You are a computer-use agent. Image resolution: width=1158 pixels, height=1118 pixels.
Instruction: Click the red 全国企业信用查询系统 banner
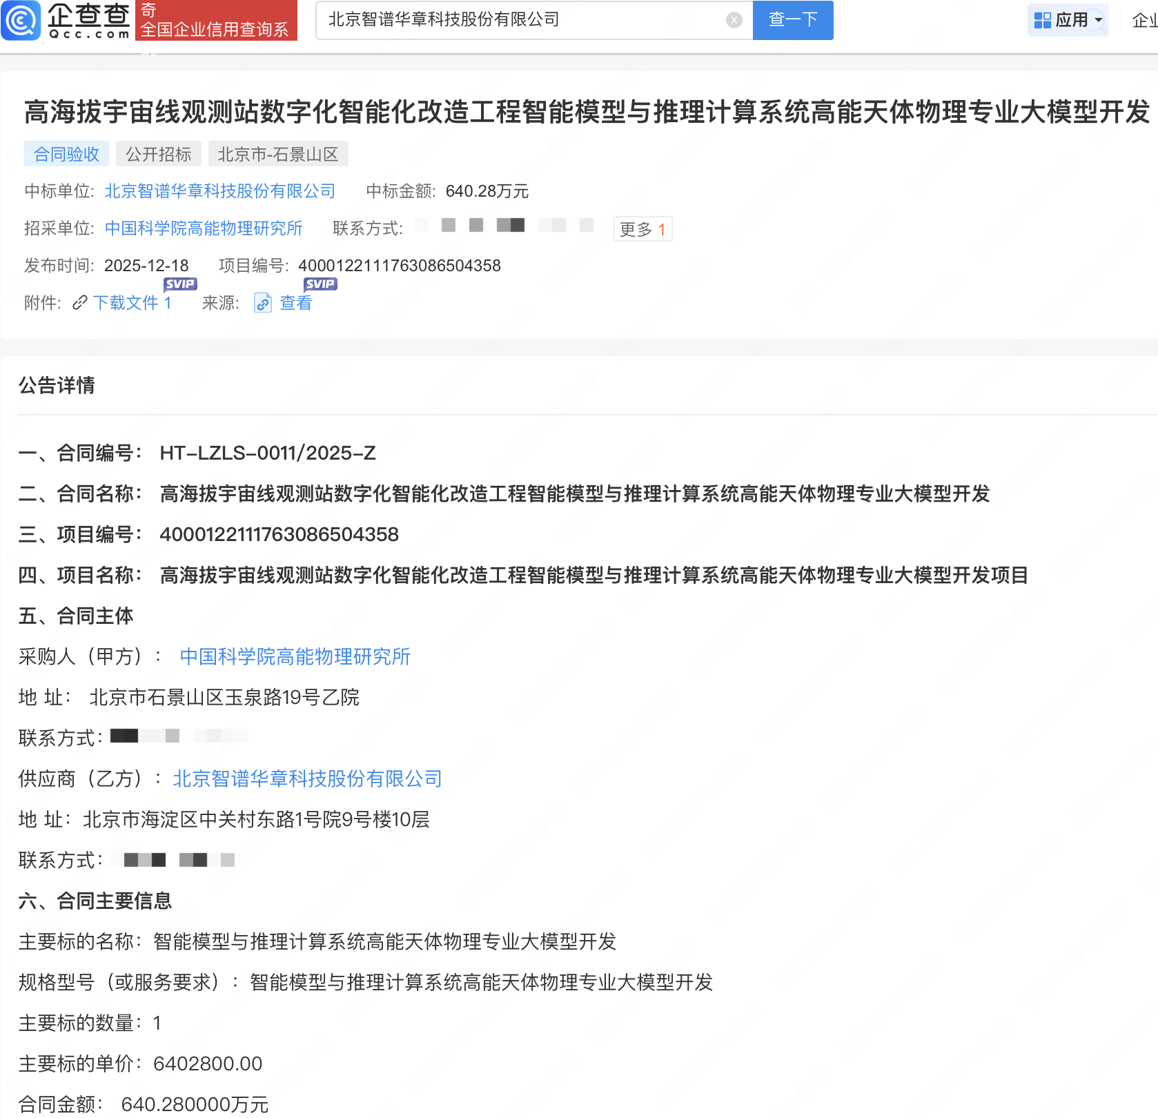(216, 21)
